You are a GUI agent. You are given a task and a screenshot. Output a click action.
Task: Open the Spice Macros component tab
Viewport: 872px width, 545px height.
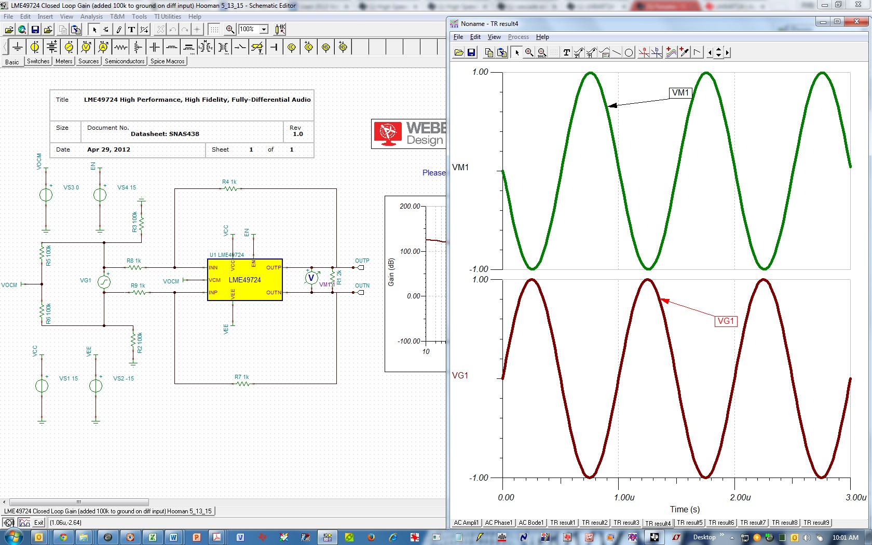167,61
